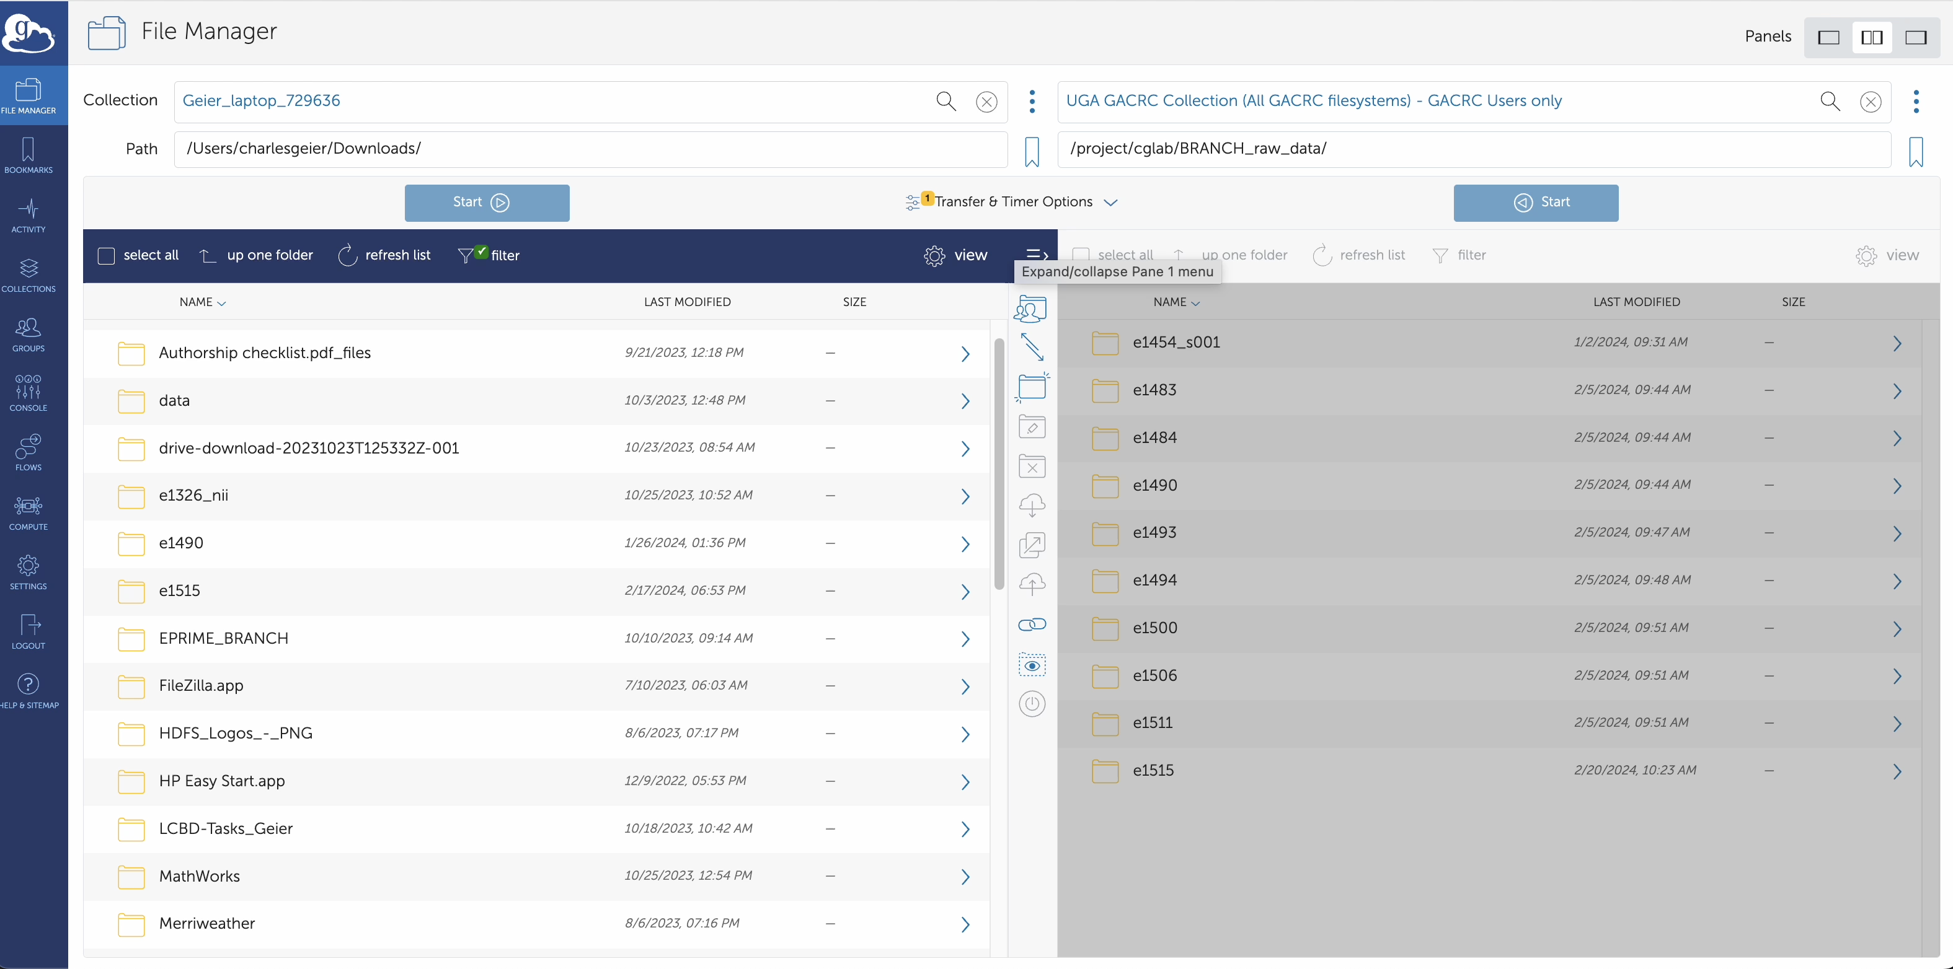
Task: Go to Flows in the sidebar
Action: (29, 453)
